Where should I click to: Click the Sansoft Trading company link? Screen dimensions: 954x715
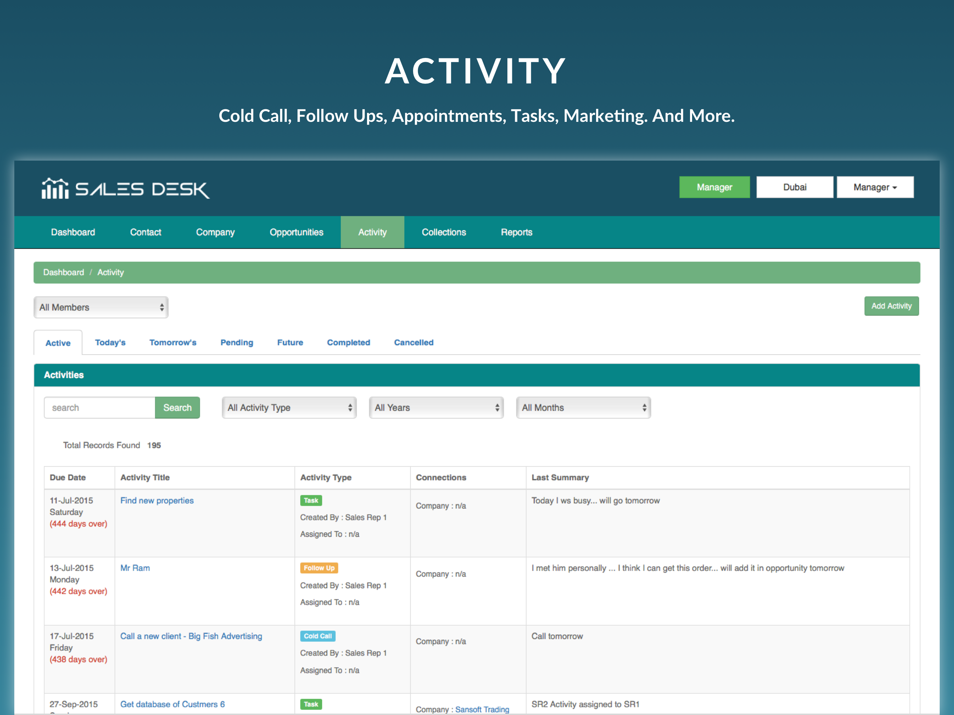click(482, 709)
